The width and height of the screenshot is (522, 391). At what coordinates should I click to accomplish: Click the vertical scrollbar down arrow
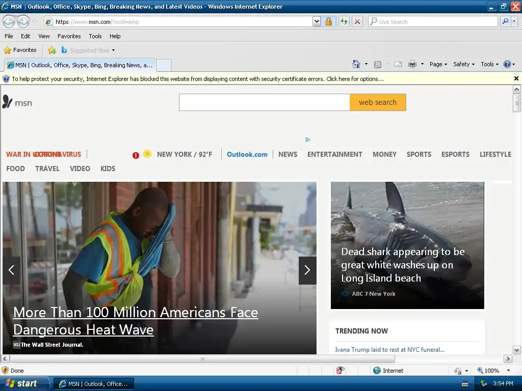pyautogui.click(x=517, y=350)
